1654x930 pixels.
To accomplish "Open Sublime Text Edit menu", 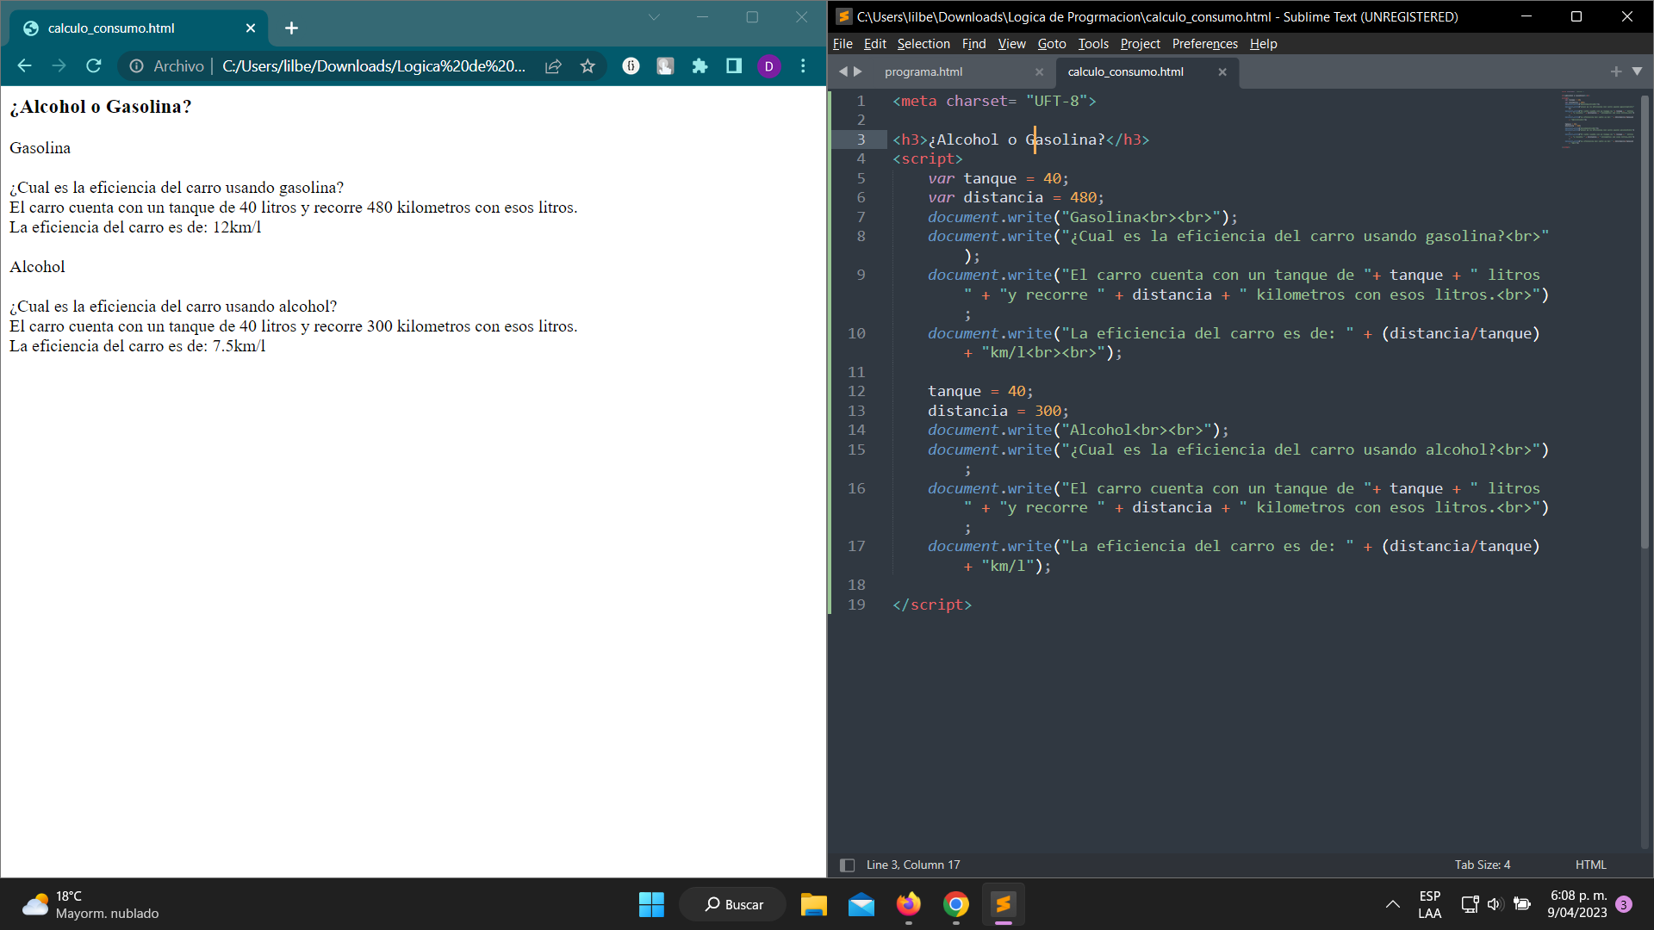I will pos(874,44).
